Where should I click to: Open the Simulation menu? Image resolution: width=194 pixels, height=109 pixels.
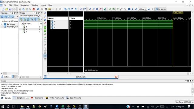click(25, 5)
